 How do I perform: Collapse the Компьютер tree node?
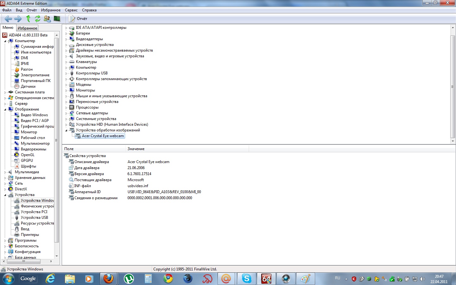point(5,41)
